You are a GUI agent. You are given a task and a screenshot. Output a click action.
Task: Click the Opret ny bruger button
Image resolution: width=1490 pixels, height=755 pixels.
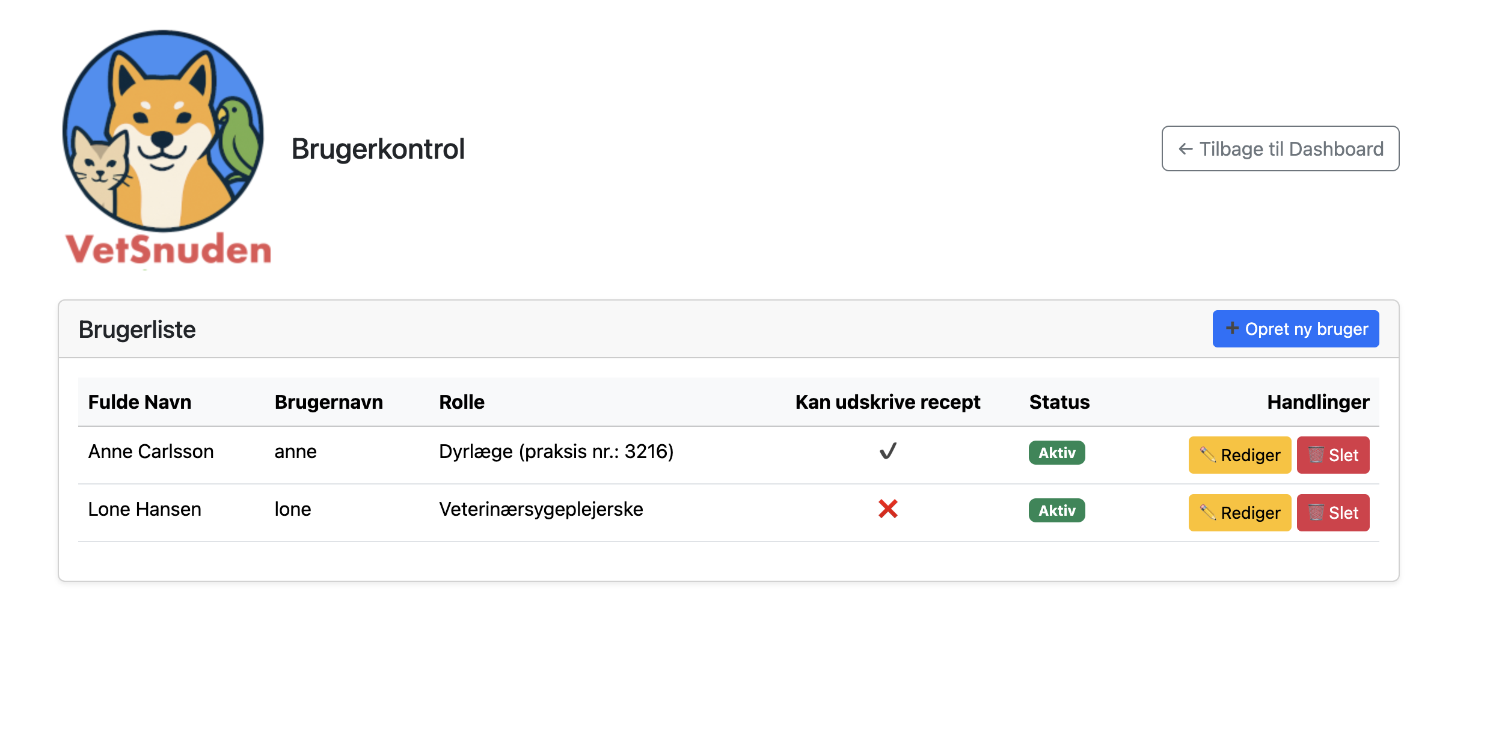(1296, 329)
